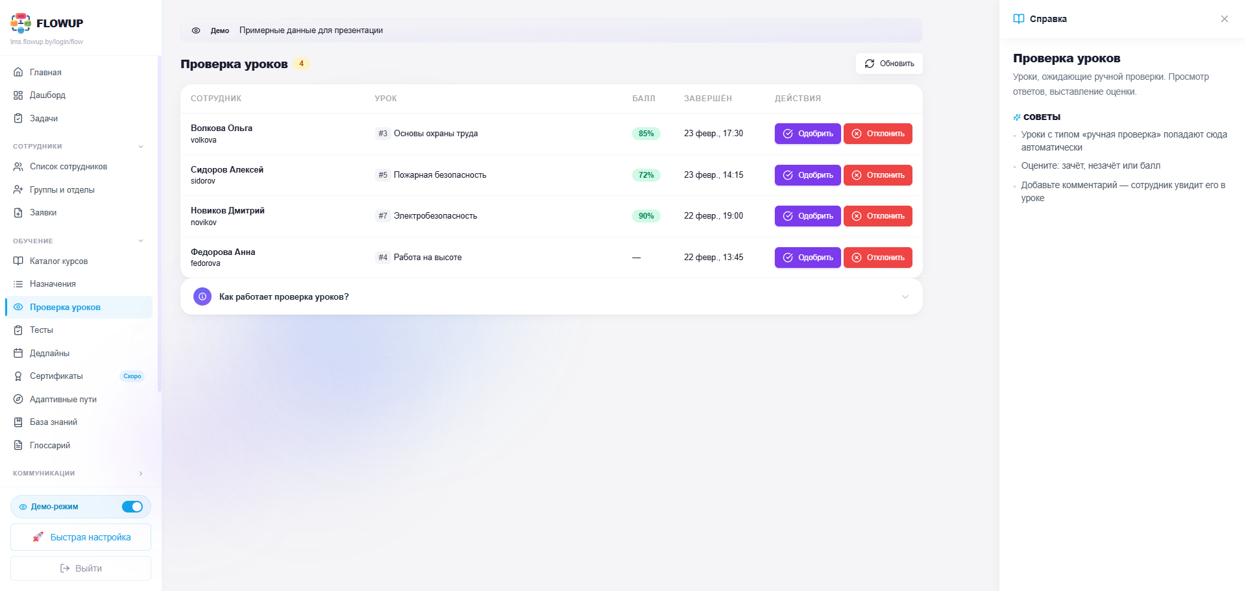Click the bookmark icon beside База знаний
This screenshot has width=1246, height=591.
point(18,422)
